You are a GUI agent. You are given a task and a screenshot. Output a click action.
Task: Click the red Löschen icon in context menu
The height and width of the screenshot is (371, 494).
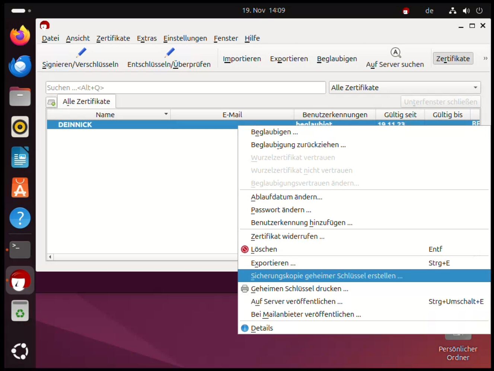pos(245,249)
